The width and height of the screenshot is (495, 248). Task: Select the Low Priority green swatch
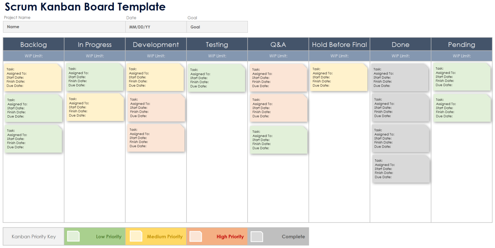[x=73, y=236]
